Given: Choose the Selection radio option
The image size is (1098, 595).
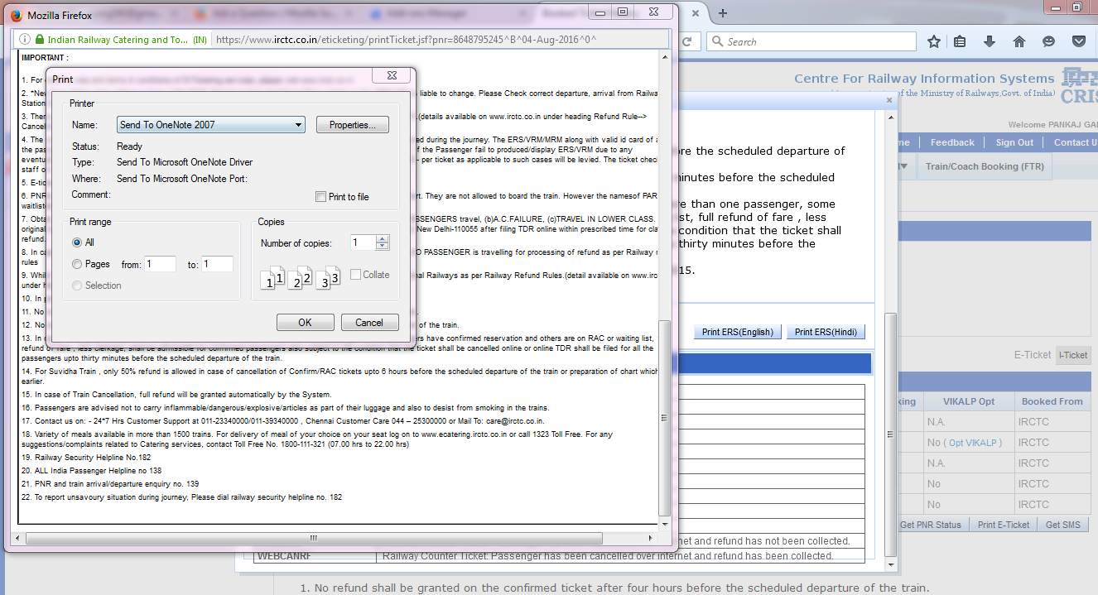Looking at the screenshot, I should coord(77,286).
